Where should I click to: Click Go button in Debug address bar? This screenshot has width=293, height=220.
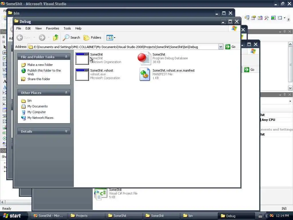(230, 47)
